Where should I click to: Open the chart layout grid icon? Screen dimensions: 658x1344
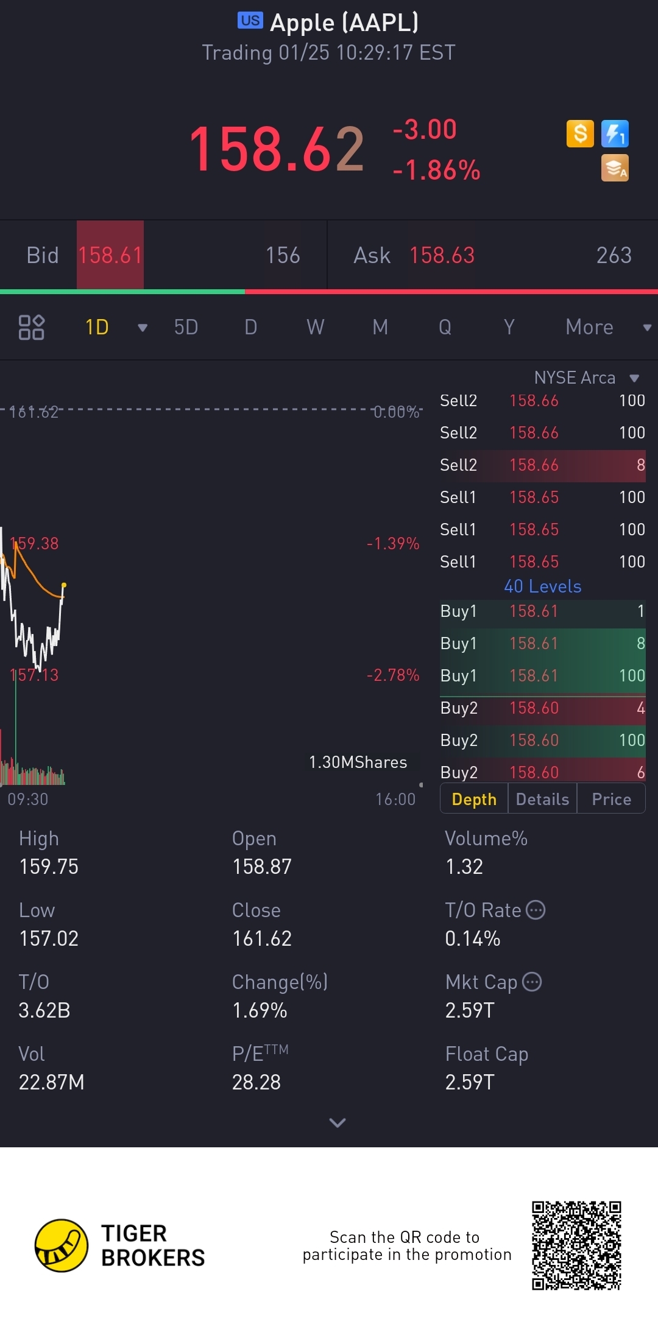coord(31,327)
